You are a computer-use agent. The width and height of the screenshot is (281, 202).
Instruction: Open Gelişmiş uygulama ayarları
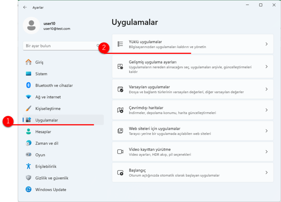click(193, 67)
